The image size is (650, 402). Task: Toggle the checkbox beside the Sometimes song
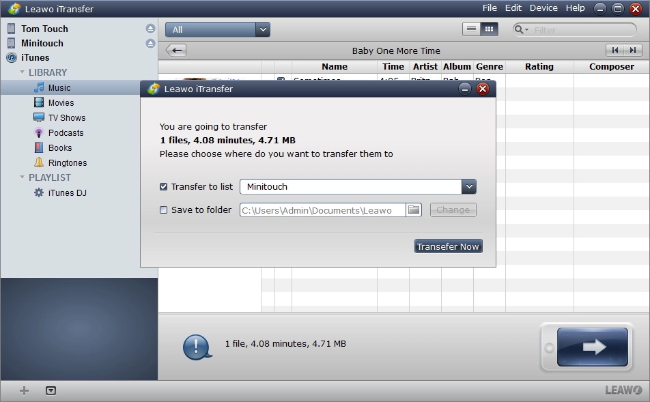click(281, 80)
